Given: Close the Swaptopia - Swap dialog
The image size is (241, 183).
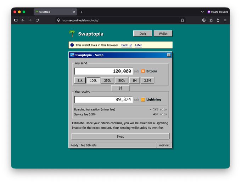Looking at the screenshot, I should pyautogui.click(x=169, y=55).
